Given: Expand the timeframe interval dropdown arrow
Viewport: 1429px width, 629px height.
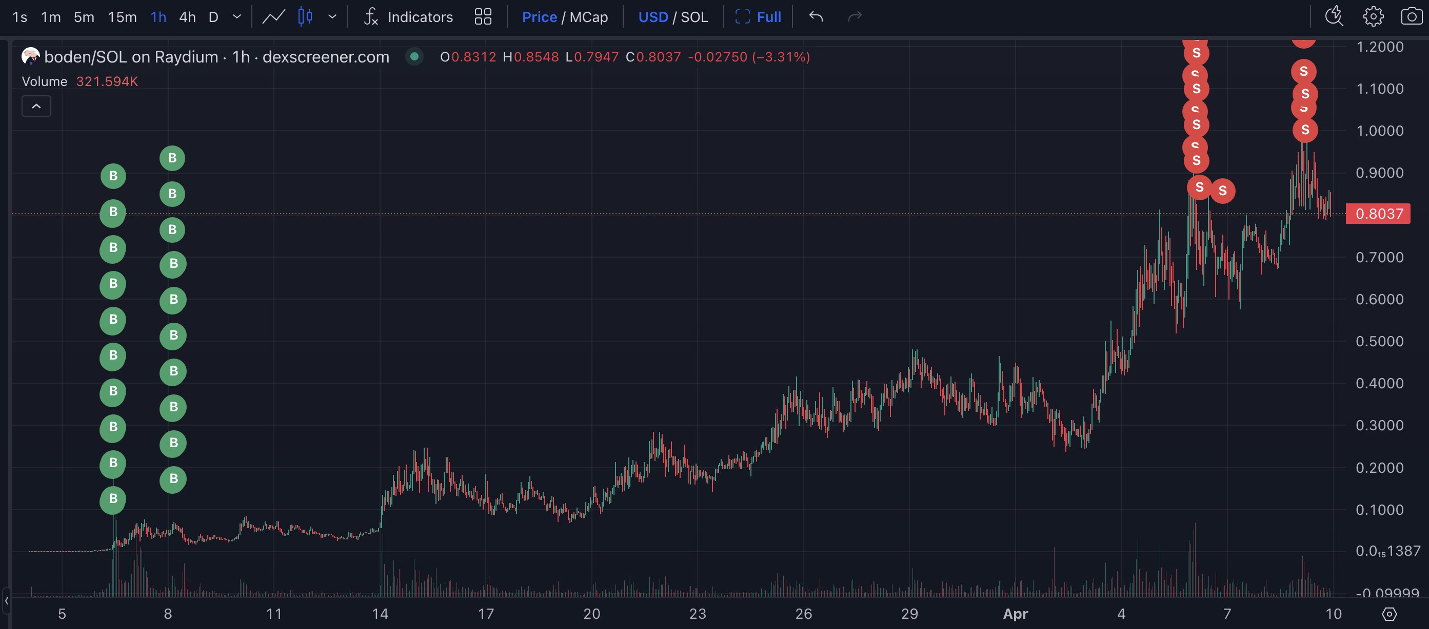Looking at the screenshot, I should click(x=237, y=17).
